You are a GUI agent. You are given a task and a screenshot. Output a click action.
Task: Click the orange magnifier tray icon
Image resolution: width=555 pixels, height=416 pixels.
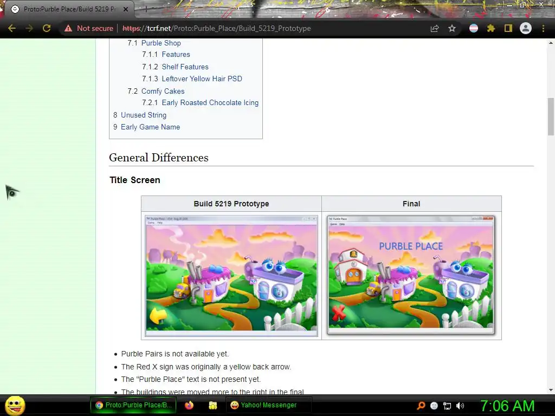click(421, 406)
